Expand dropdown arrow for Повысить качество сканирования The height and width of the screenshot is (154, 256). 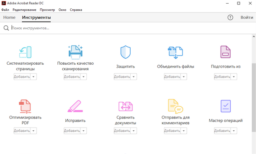point(84,76)
